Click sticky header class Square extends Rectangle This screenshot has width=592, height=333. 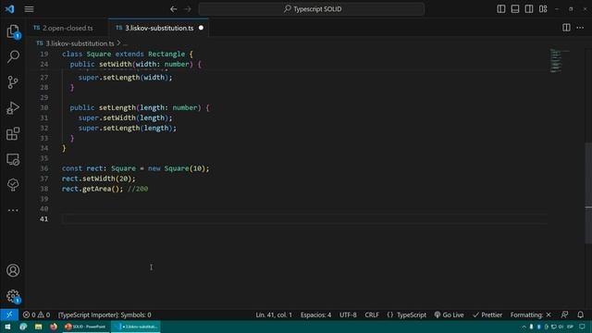(x=128, y=54)
